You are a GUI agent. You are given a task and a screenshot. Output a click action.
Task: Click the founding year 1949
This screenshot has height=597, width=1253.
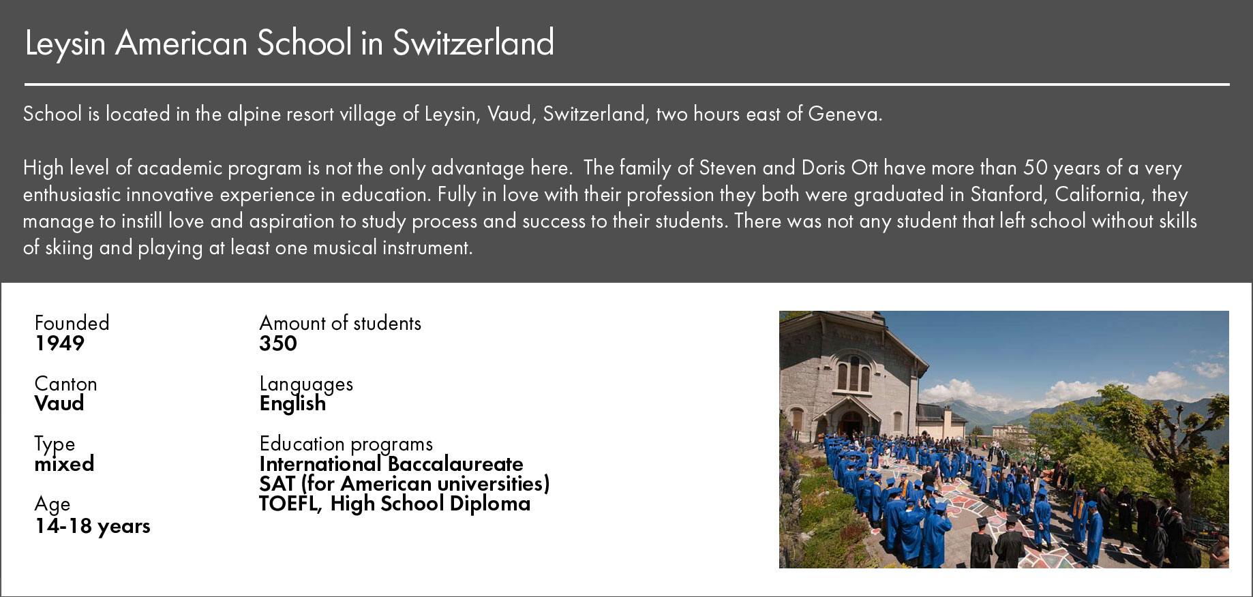59,343
